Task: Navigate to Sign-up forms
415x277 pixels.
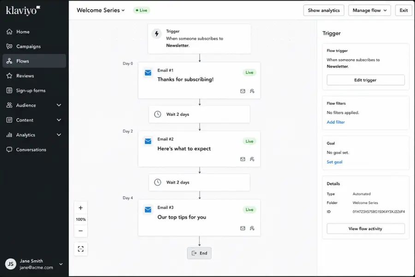Action: pos(34,90)
